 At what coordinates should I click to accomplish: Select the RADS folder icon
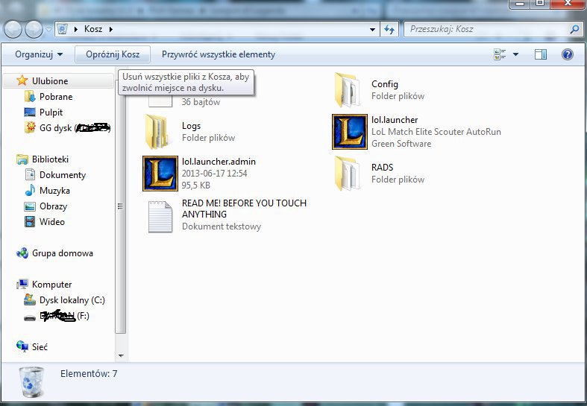(349, 173)
